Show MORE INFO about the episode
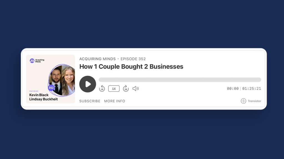The image size is (284, 159). (115, 101)
